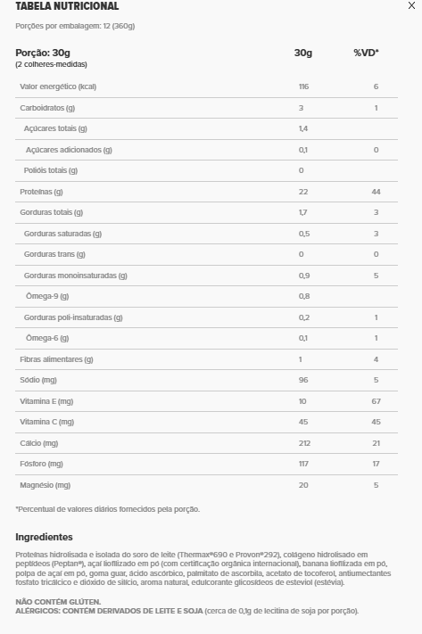Click the NÃO CONTÉM GLÚTEN notice
This screenshot has width=422, height=634.
coord(58,602)
